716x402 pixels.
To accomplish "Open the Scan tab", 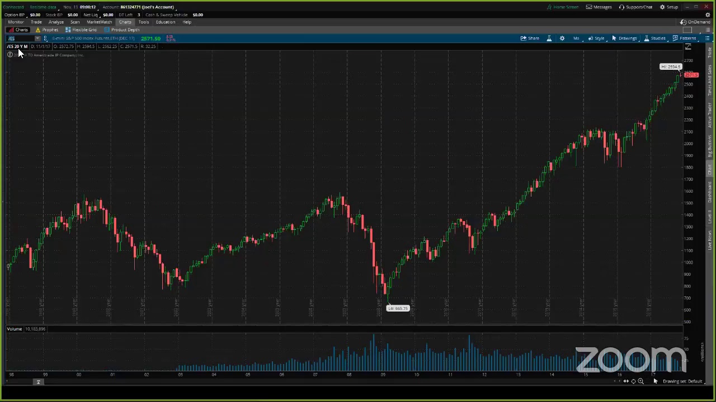I will click(x=75, y=22).
